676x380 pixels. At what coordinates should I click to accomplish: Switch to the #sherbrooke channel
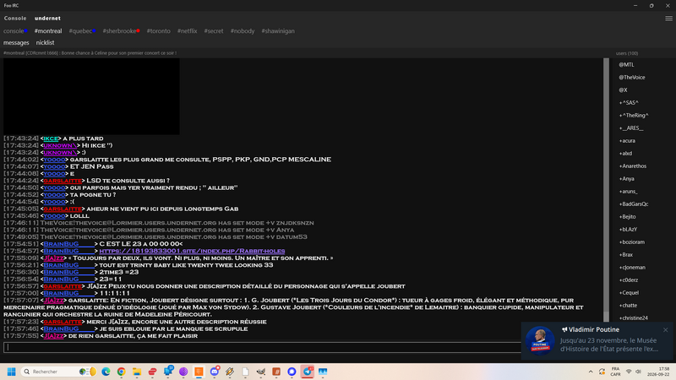[x=121, y=31]
